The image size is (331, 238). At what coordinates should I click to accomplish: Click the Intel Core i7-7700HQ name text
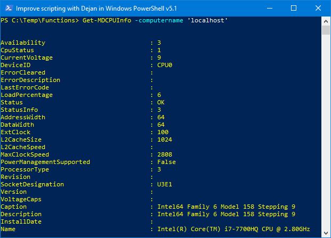pyautogui.click(x=233, y=229)
